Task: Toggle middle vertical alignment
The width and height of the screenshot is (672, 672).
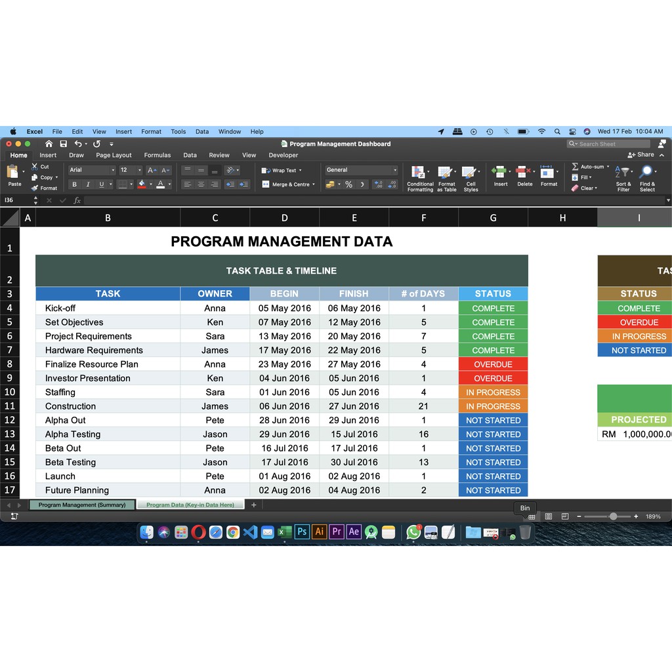Action: tap(201, 170)
